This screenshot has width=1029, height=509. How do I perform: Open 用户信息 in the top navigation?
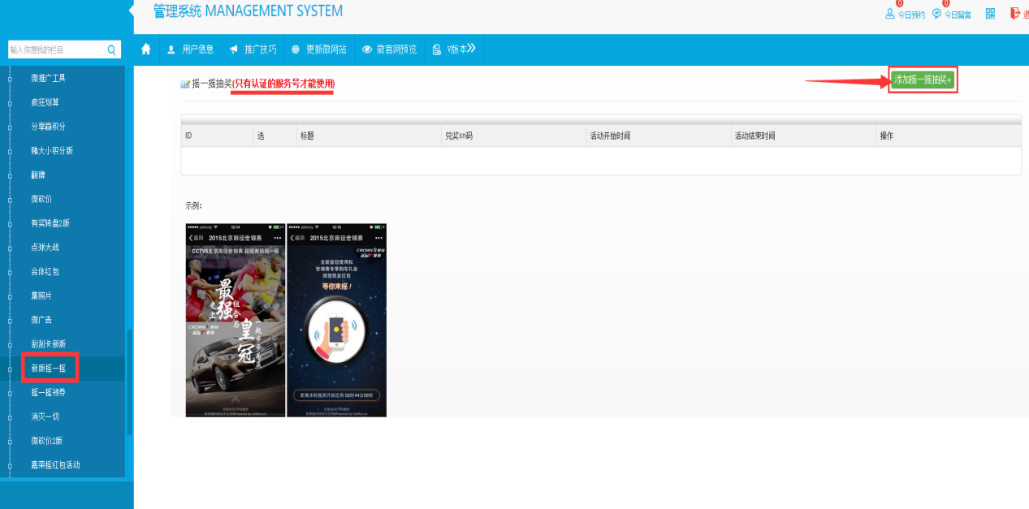coord(190,50)
